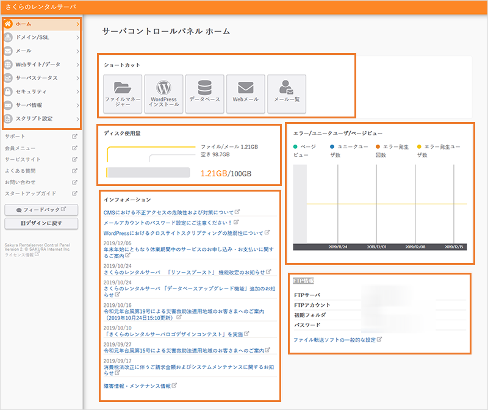Click the external link icon beside サポート
The width and height of the screenshot is (488, 410).
(x=75, y=137)
